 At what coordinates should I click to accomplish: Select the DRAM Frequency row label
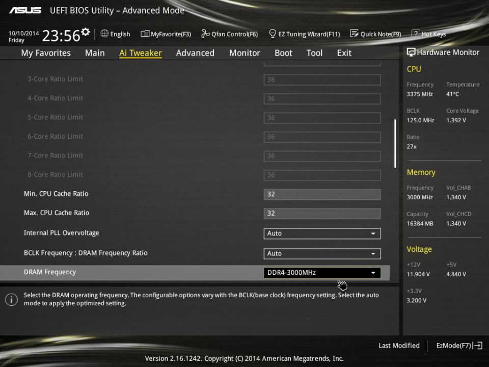coord(50,272)
